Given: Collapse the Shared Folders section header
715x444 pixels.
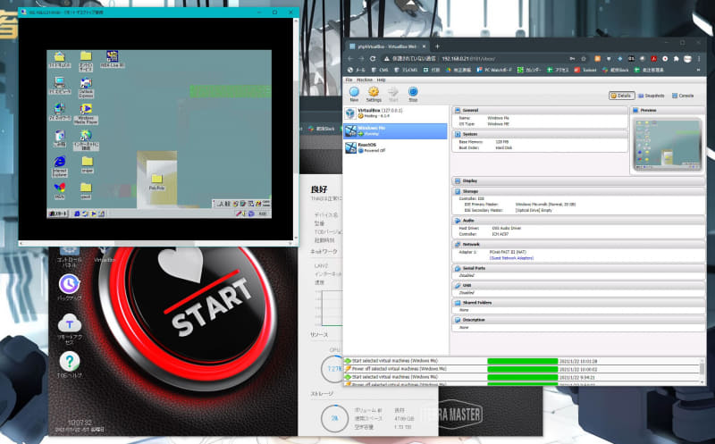Looking at the screenshot, I should [x=578, y=303].
